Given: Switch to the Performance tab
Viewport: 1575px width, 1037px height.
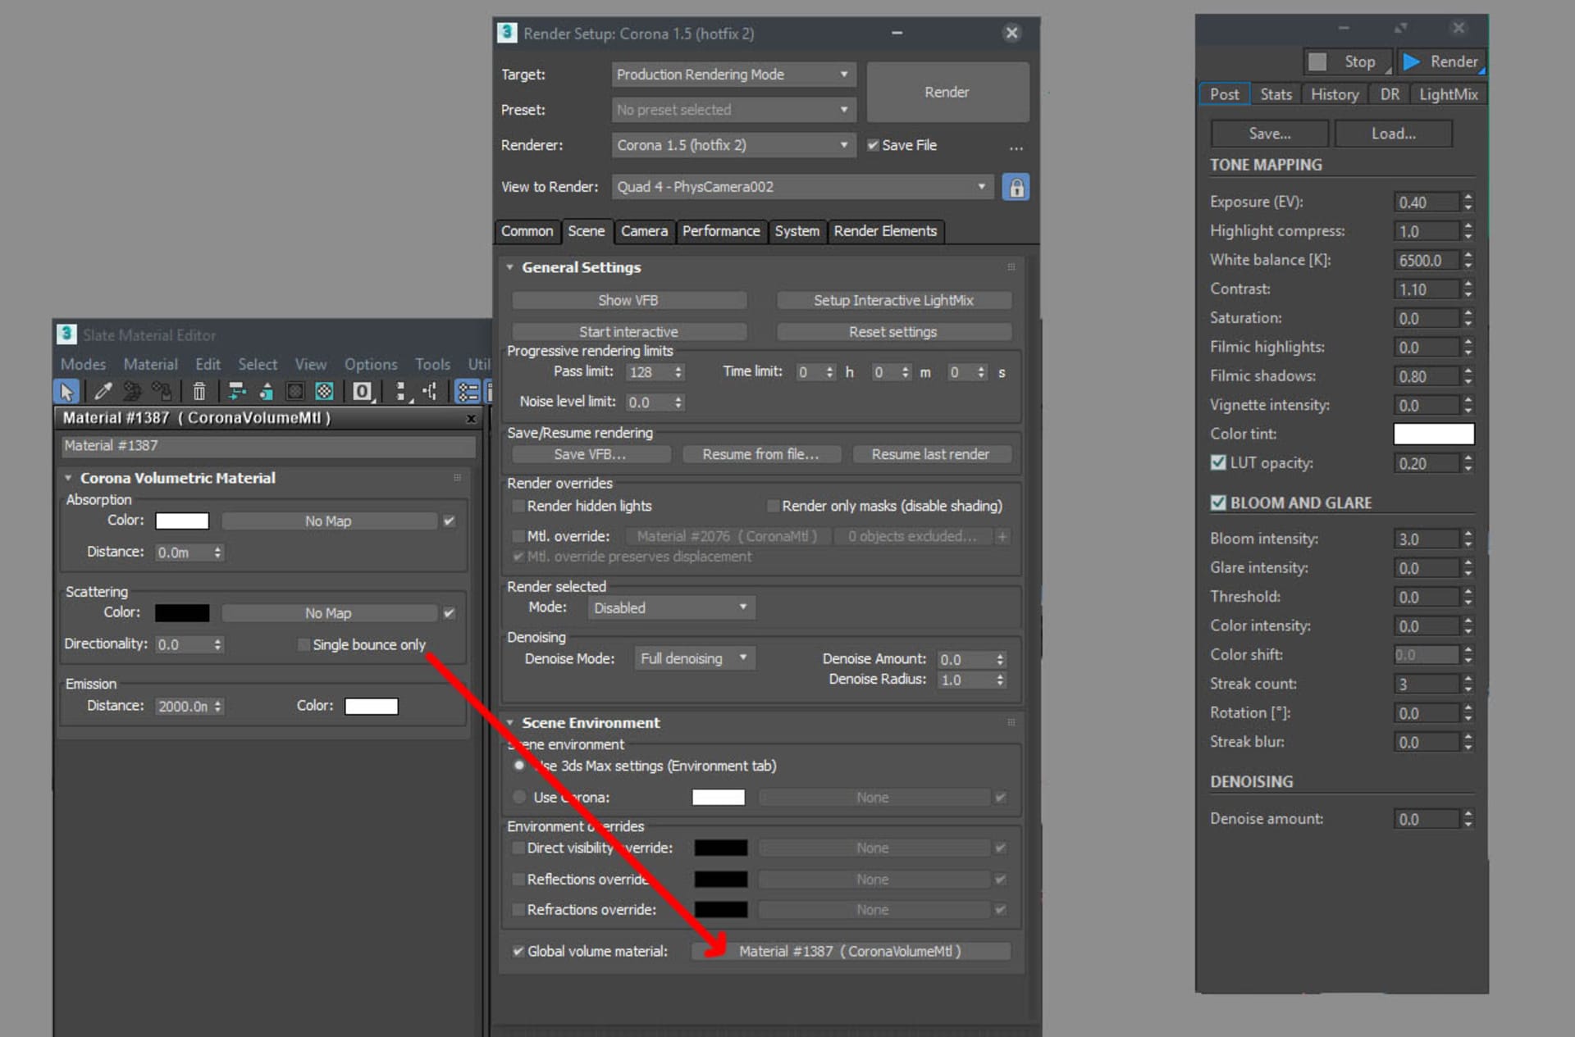Looking at the screenshot, I should (x=721, y=231).
